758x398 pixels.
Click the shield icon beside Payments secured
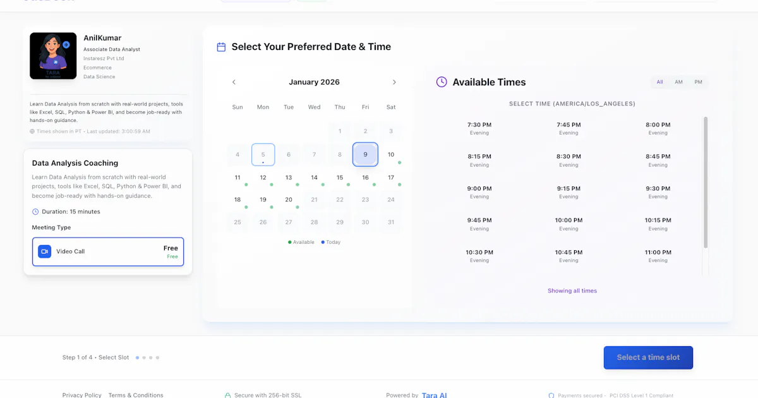click(551, 395)
